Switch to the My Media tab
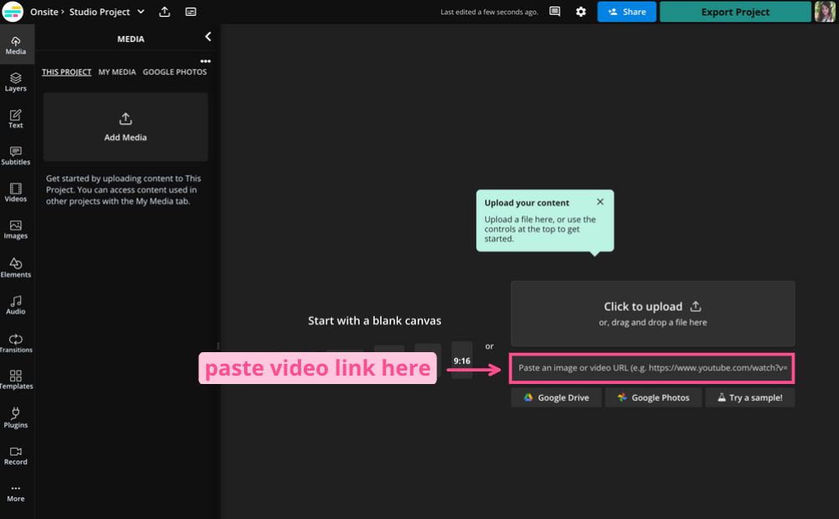 coord(117,72)
